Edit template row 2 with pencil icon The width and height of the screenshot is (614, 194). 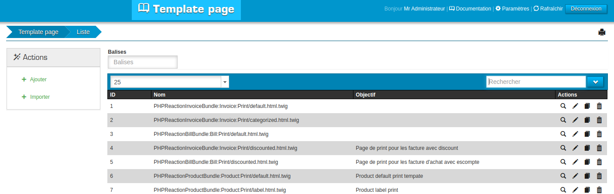575,120
